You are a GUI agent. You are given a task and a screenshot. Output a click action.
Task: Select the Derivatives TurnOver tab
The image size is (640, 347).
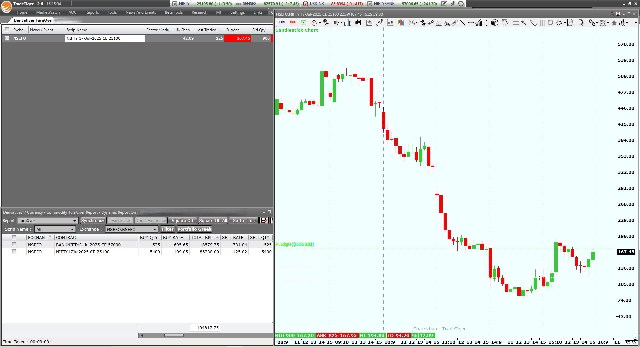click(x=33, y=20)
